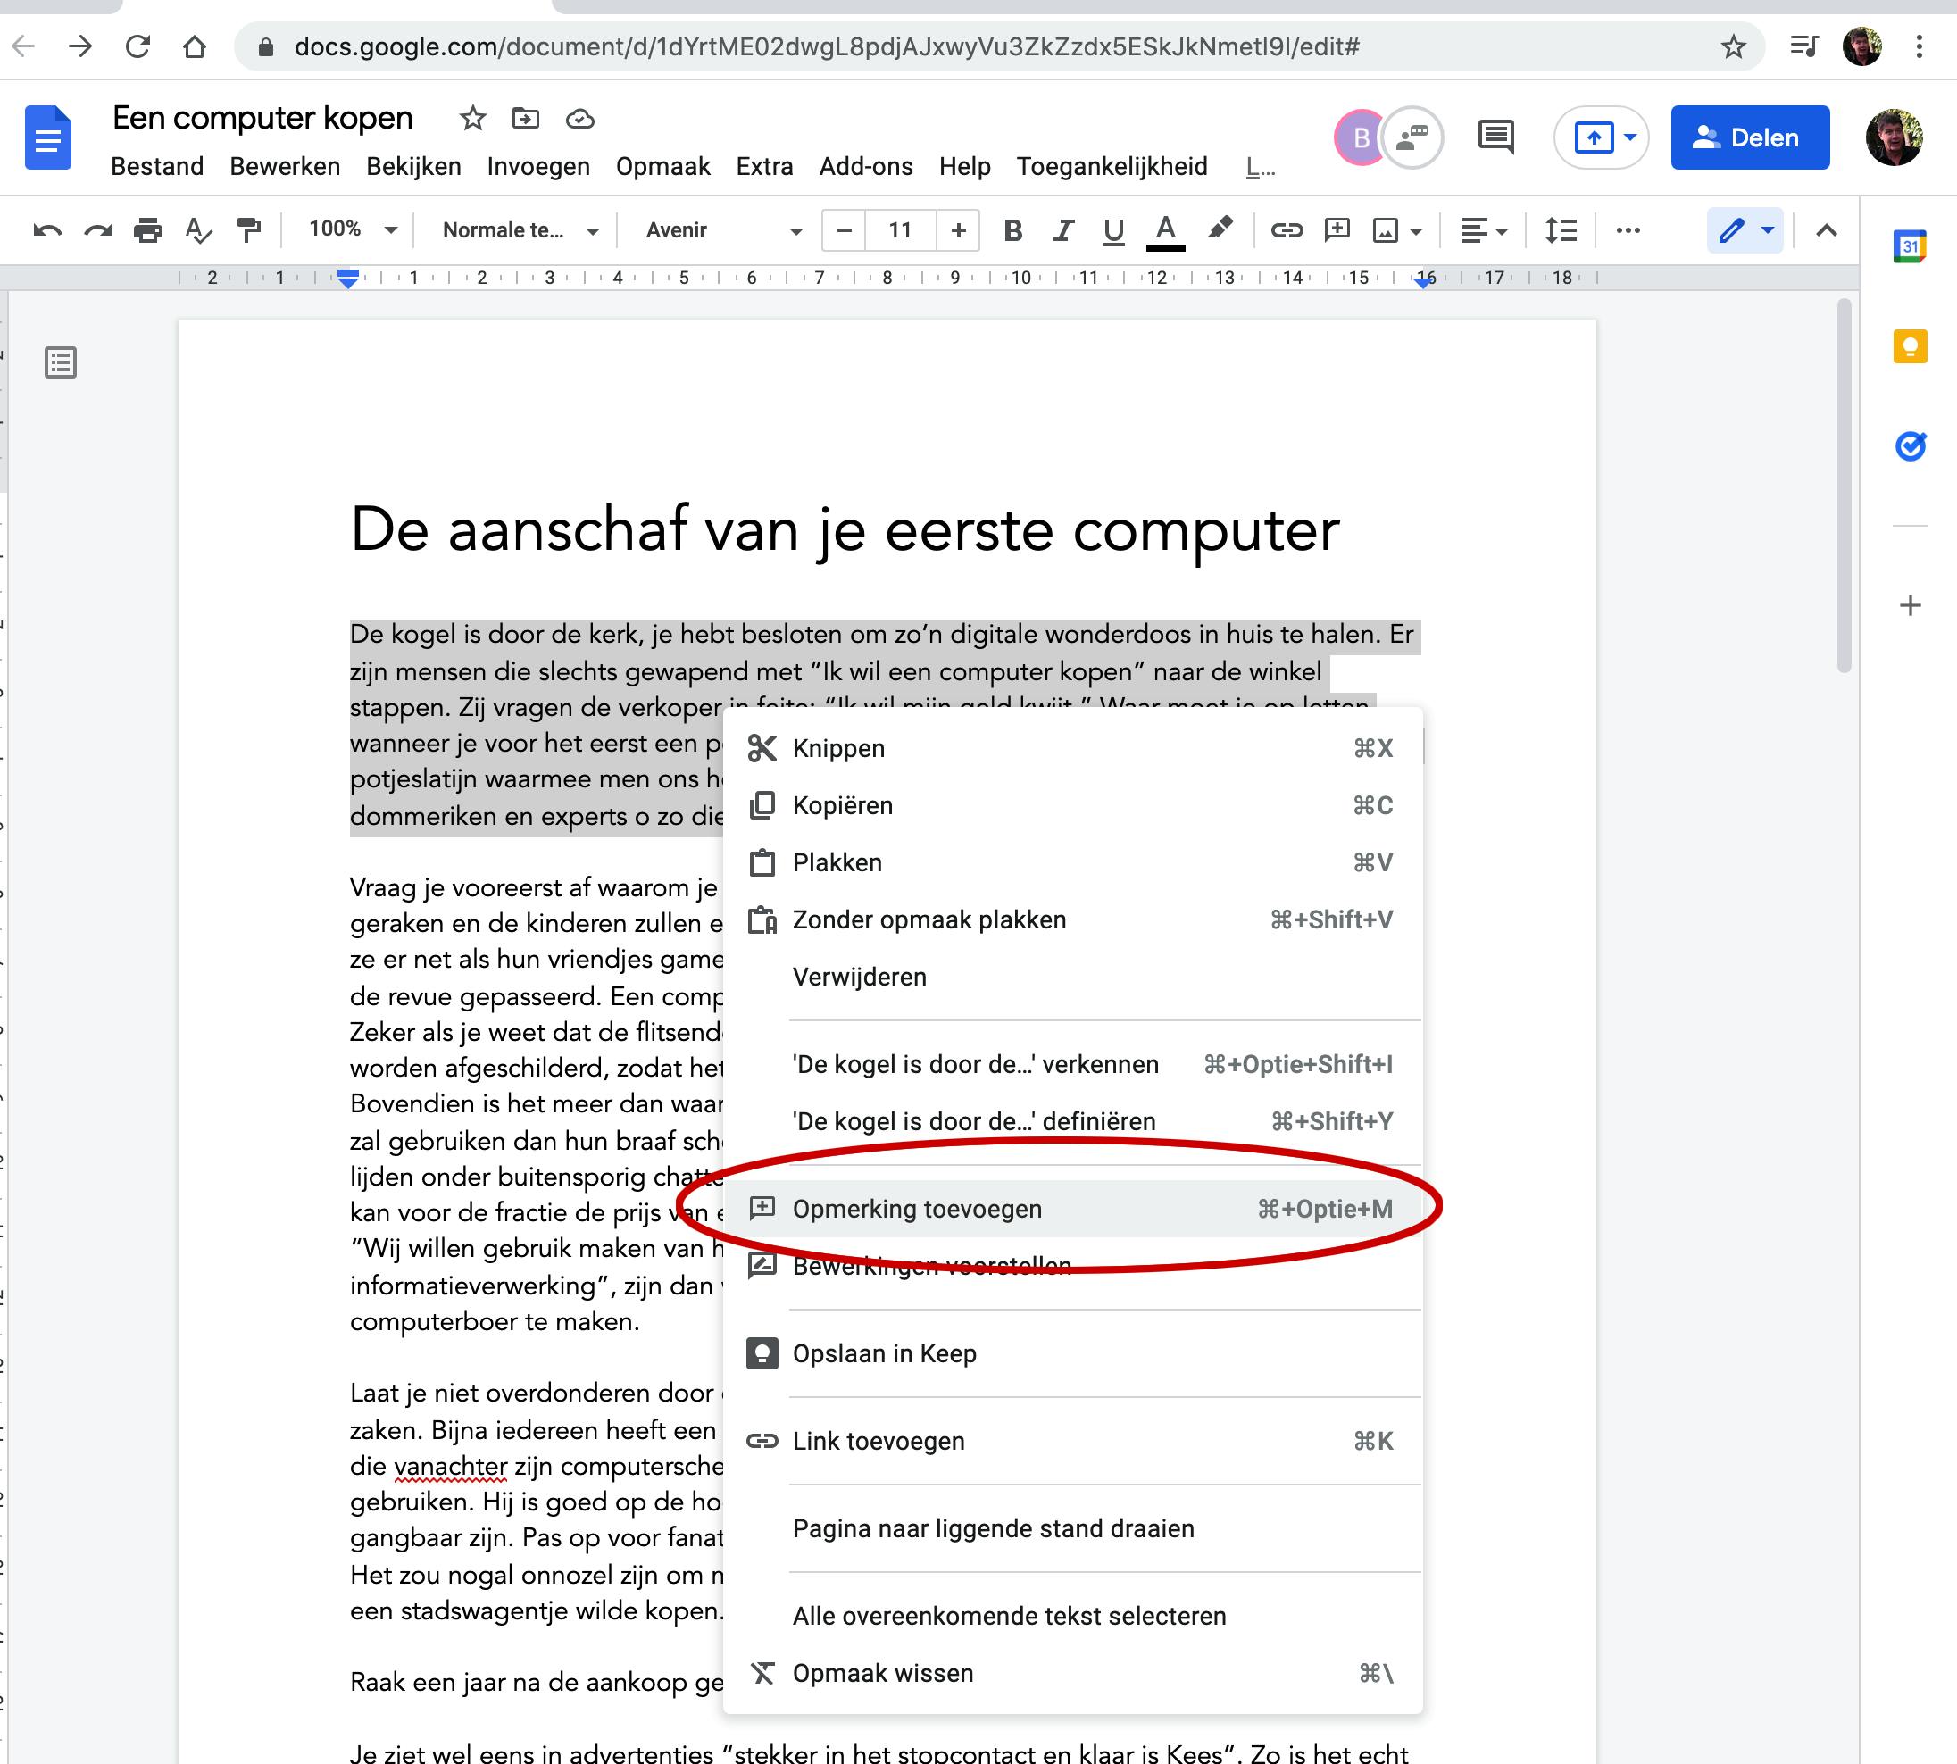The image size is (1957, 1764).
Task: Toggle bold formatting
Action: click(x=1013, y=229)
